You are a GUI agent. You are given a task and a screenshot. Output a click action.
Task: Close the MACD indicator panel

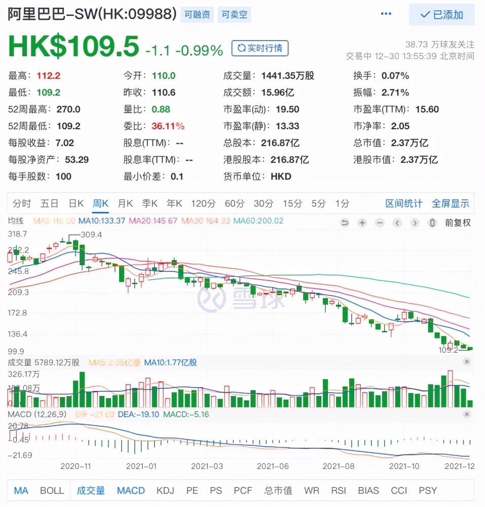coord(467,414)
